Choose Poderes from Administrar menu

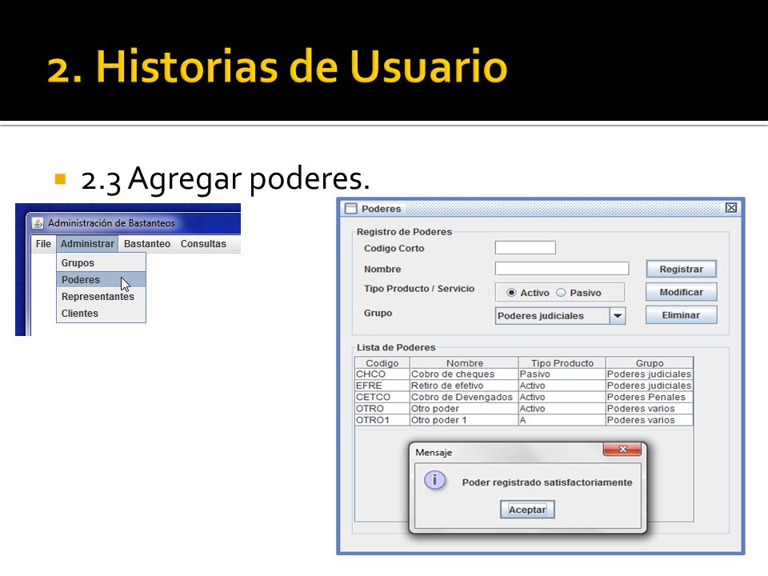click(x=101, y=280)
